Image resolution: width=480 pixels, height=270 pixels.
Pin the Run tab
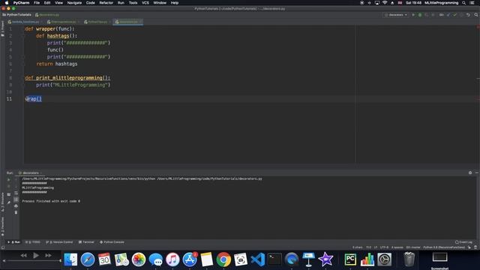point(8,202)
